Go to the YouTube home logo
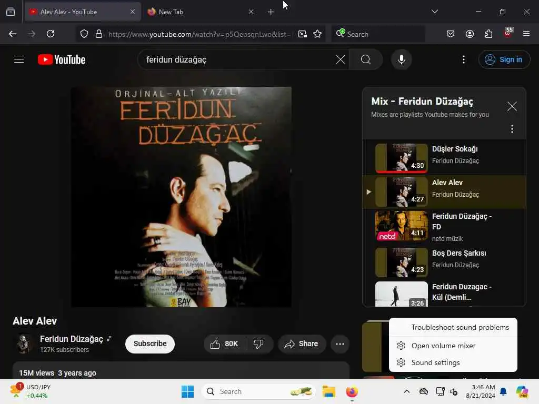Screen dimensions: 539x404 pos(62,59)
